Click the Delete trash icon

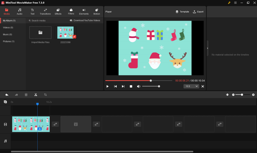coord(26,95)
